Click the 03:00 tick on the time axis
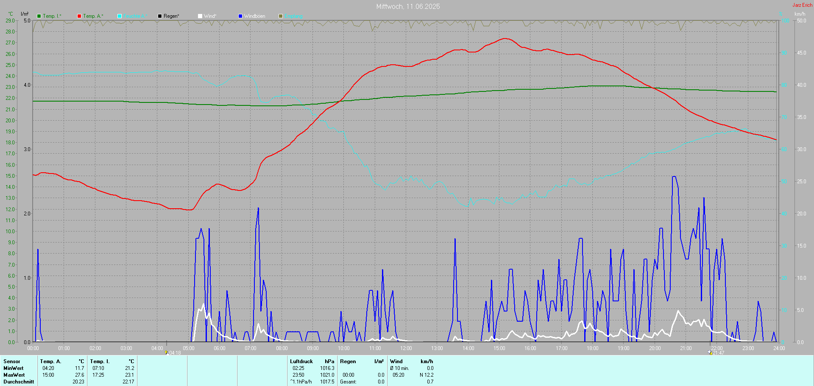This screenshot has width=814, height=386. coord(126,348)
